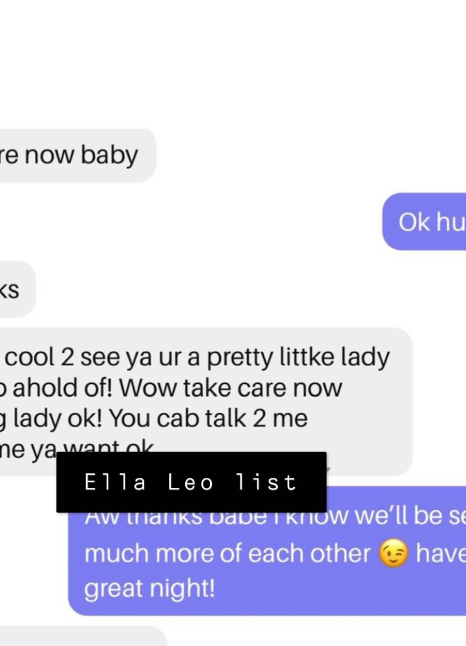This screenshot has height=646, width=466.
Task: Tap the word 'baby' in first bubble
Action: [109, 156]
